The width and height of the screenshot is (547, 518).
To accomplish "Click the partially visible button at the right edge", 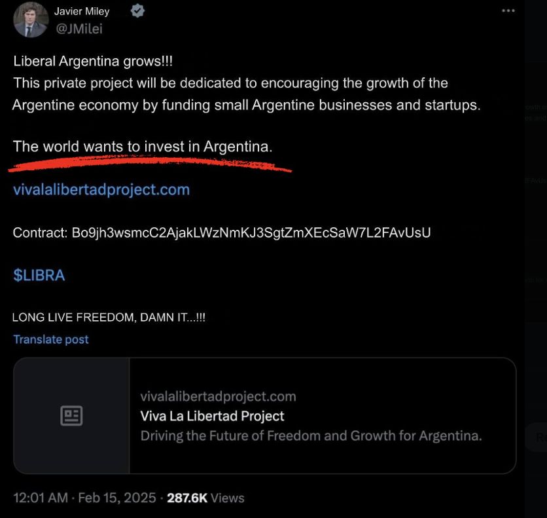I will tap(538, 438).
